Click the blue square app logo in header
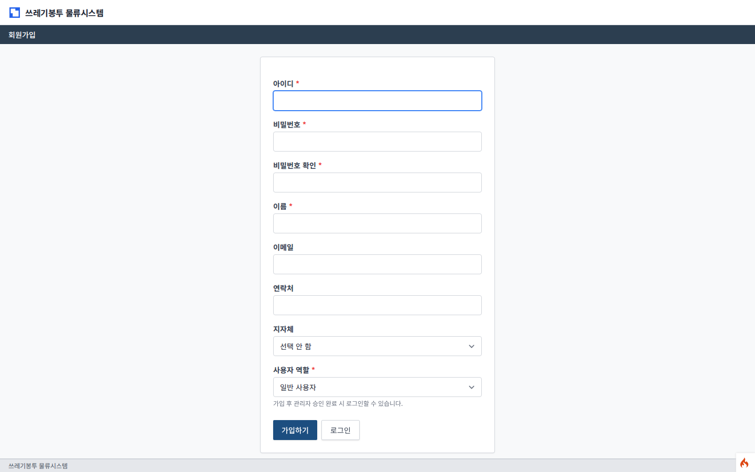The height and width of the screenshot is (472, 755). click(14, 13)
